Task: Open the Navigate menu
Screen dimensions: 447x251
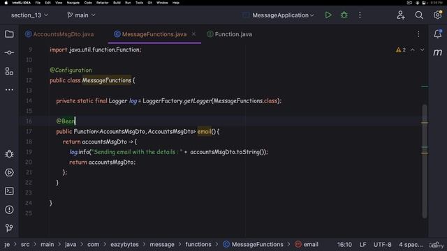Action: (73, 3)
